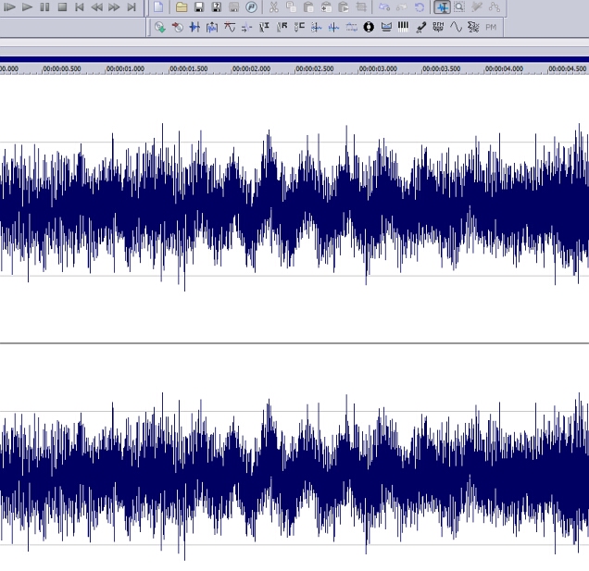
Task: Click the paste special plus clipboard icon
Action: [326, 7]
